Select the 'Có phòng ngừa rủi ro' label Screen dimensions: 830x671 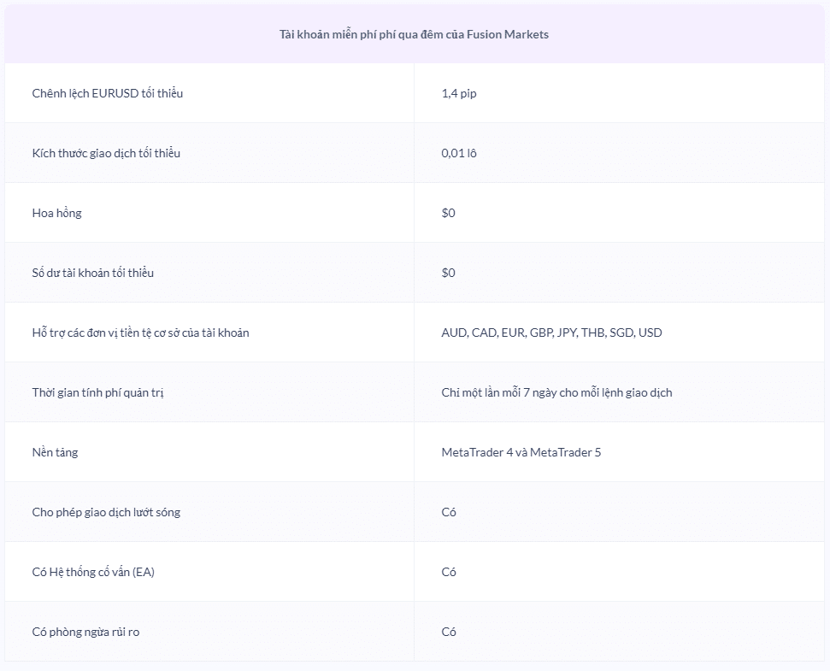click(85, 632)
